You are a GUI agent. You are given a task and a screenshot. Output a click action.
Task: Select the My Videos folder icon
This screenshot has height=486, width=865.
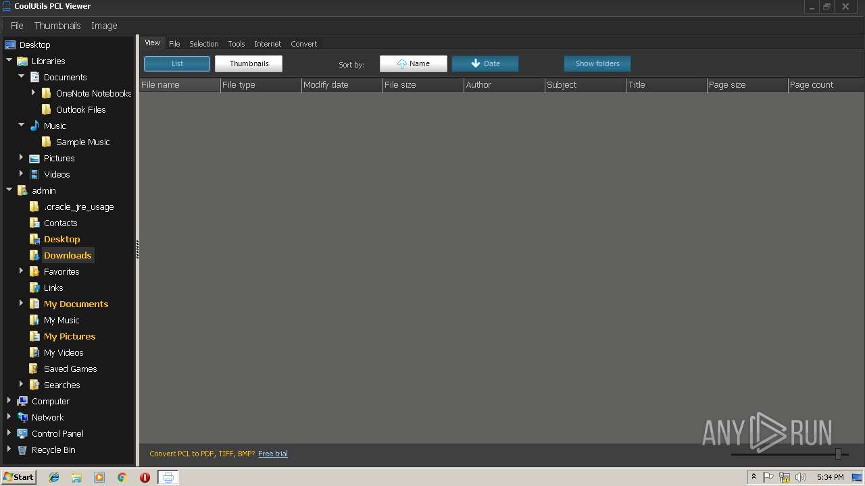(x=34, y=352)
